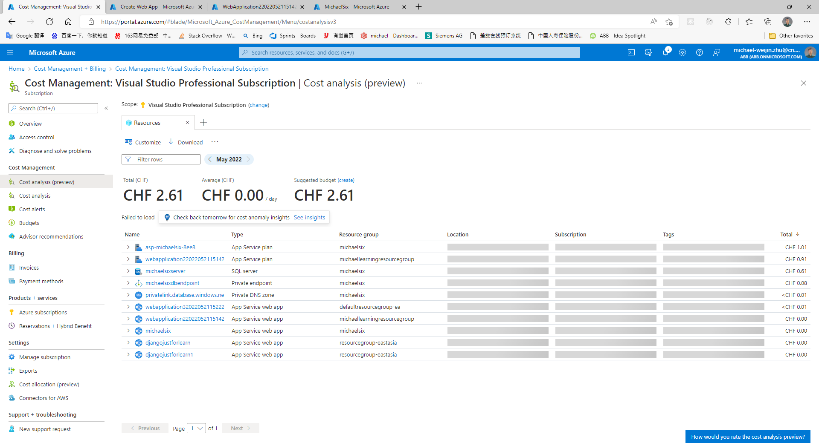Open Directories and subscriptions filter icon
The height and width of the screenshot is (443, 819).
pos(648,52)
